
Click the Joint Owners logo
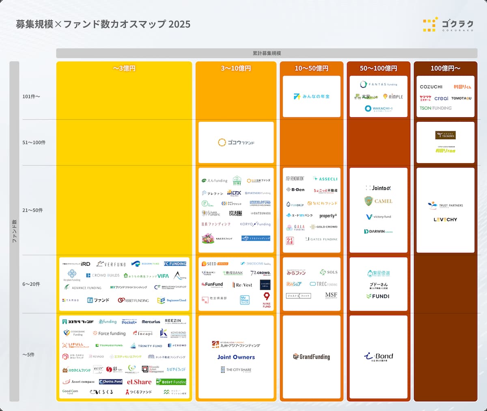[x=236, y=357]
